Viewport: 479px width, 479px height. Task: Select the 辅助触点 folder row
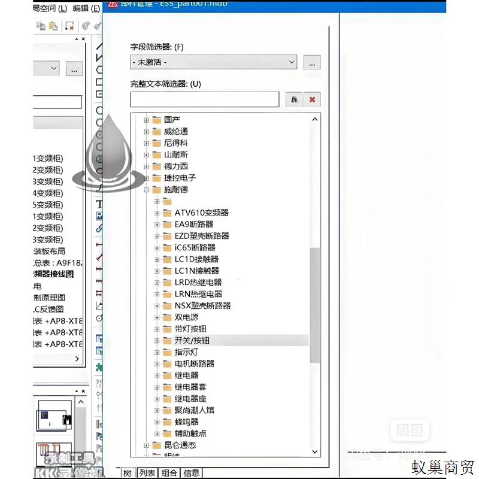pos(190,433)
